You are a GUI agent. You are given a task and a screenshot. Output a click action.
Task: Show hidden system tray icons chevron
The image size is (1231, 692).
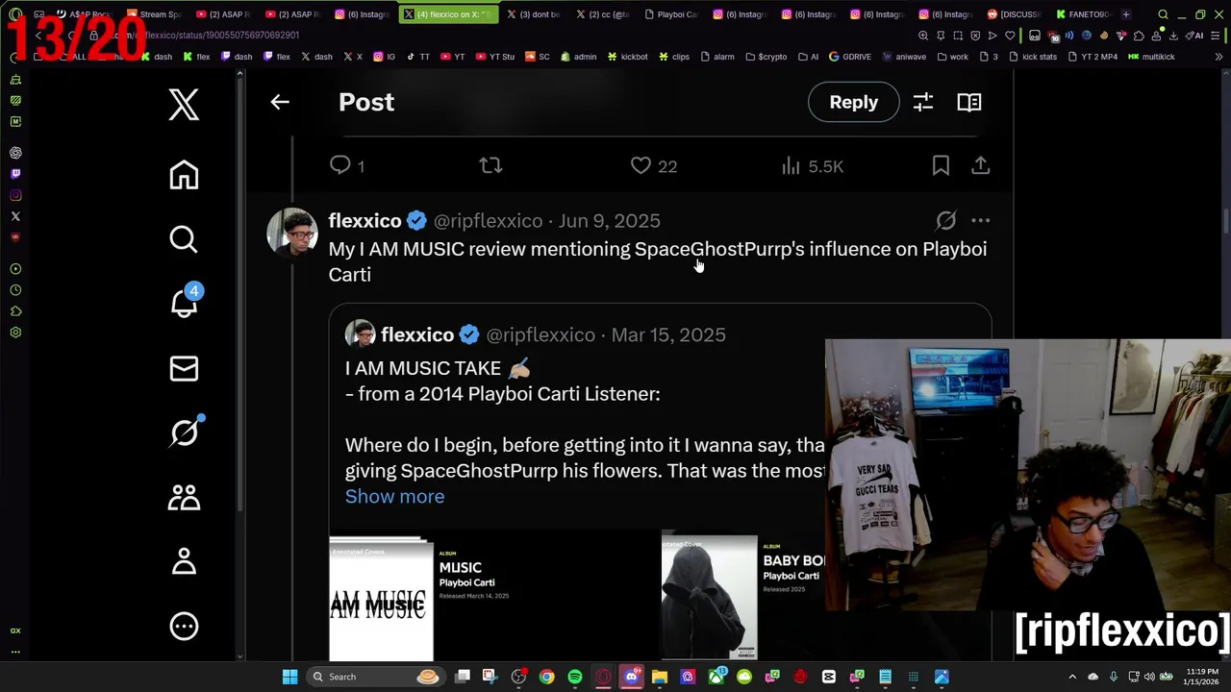click(x=1072, y=677)
